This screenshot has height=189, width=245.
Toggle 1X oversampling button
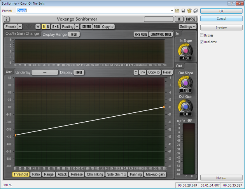click(179, 19)
